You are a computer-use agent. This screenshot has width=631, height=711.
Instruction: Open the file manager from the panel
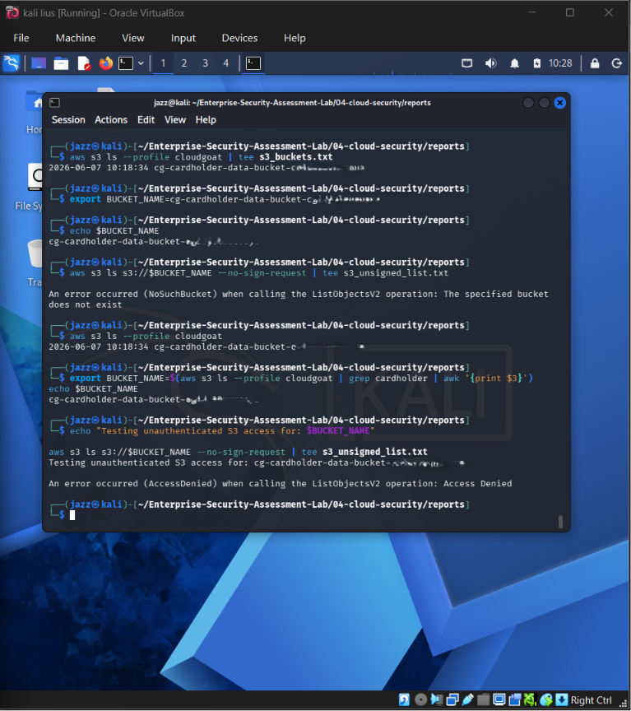tap(61, 63)
